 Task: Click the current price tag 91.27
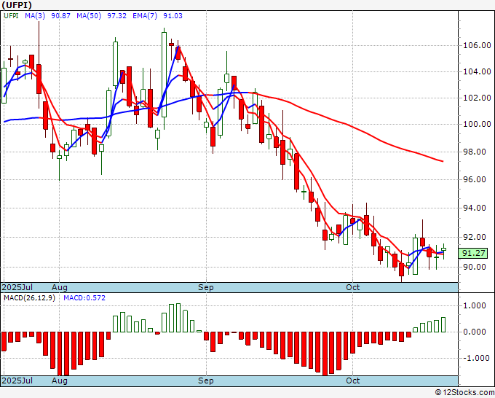click(473, 253)
